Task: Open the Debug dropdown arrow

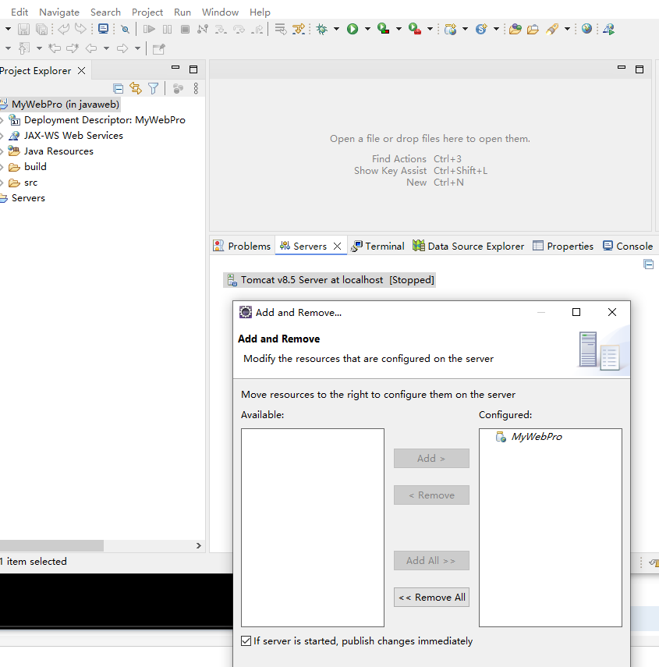Action: 336,29
